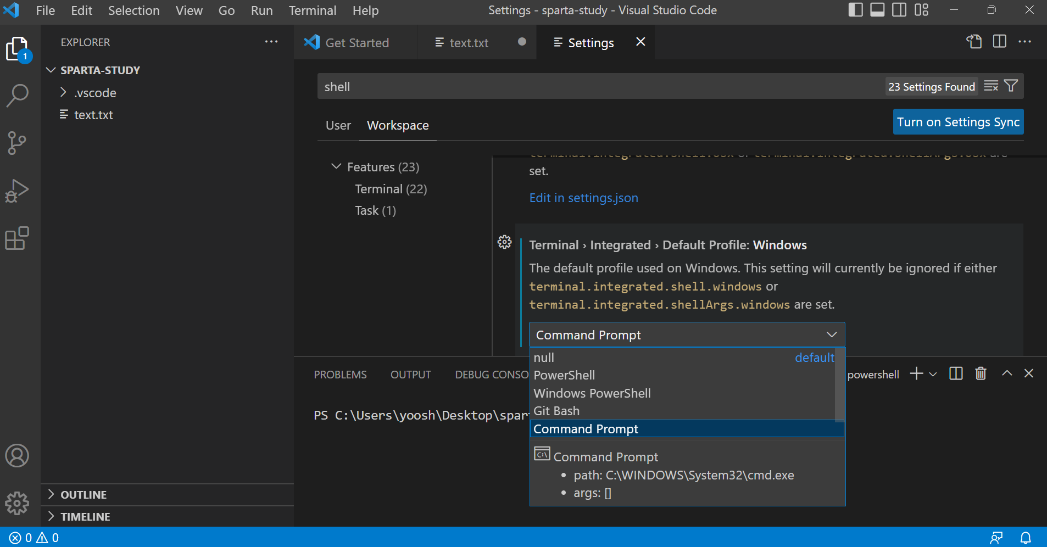Open notifications bell in status bar
Screen dimensions: 1047x547
(x=1026, y=538)
